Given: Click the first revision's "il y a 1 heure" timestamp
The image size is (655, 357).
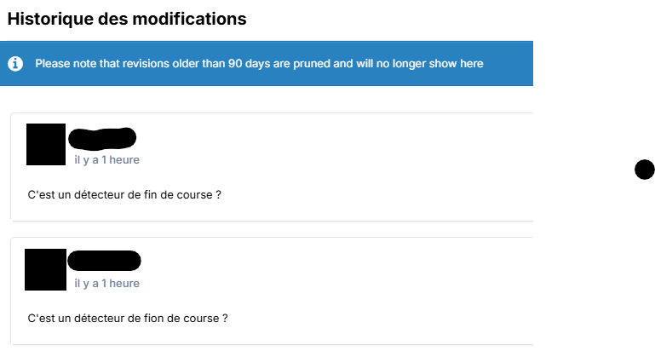Looking at the screenshot, I should point(107,159).
